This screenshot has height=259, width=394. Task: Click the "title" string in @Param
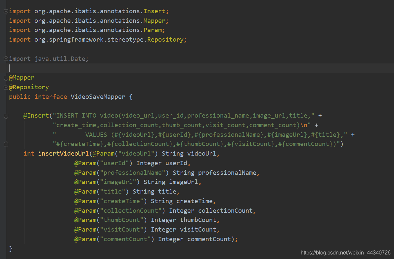(x=112, y=192)
